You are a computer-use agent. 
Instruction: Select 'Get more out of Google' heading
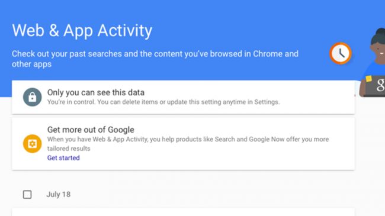pos(91,130)
